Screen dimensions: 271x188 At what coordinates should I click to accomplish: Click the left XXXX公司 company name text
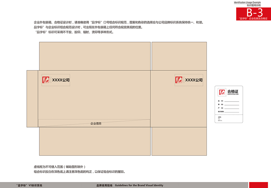click(x=61, y=80)
